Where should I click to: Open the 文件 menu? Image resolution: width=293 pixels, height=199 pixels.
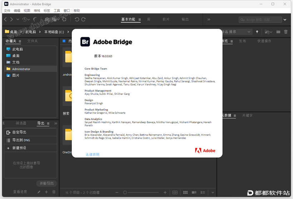[7, 11]
